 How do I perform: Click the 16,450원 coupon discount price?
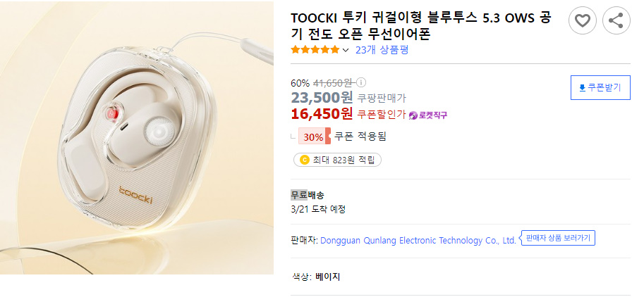(x=322, y=114)
